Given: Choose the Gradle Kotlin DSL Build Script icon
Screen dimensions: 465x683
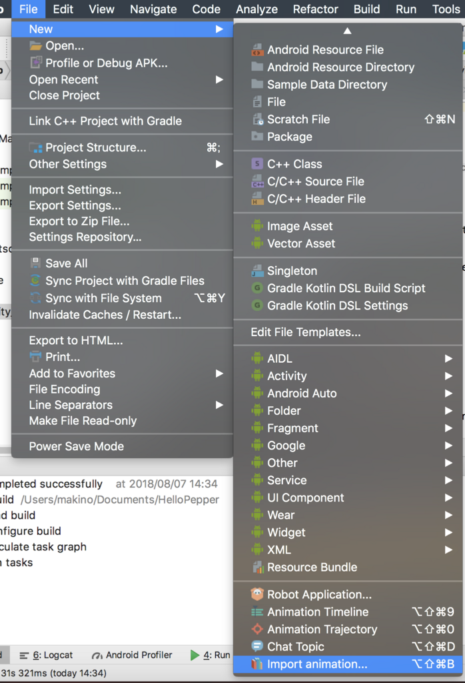Looking at the screenshot, I should click(x=257, y=288).
